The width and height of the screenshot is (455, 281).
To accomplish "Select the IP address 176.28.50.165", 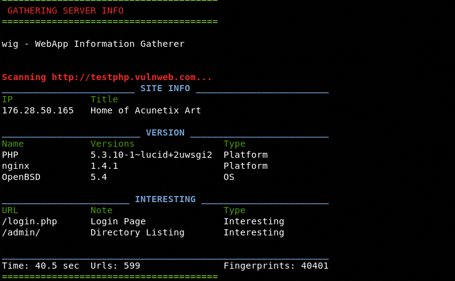I will (38, 110).
